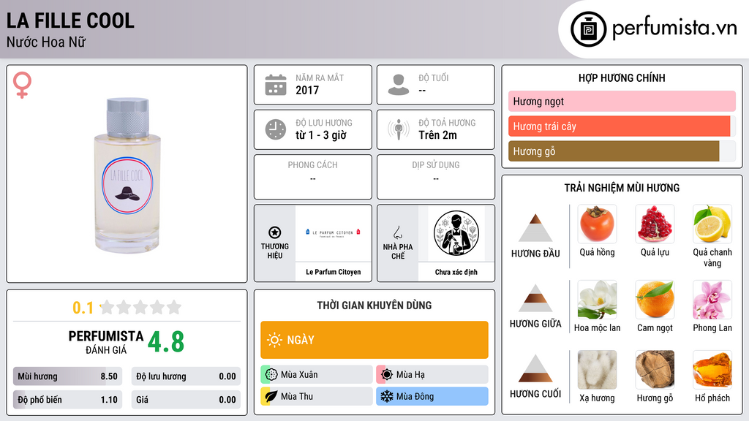Click the star badge icon above Thương hiệu

tap(275, 232)
